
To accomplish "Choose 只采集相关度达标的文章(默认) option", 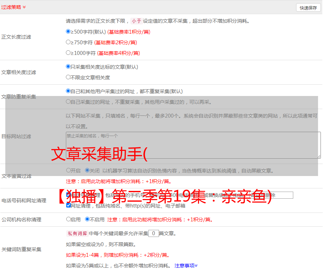I will coord(68,67).
